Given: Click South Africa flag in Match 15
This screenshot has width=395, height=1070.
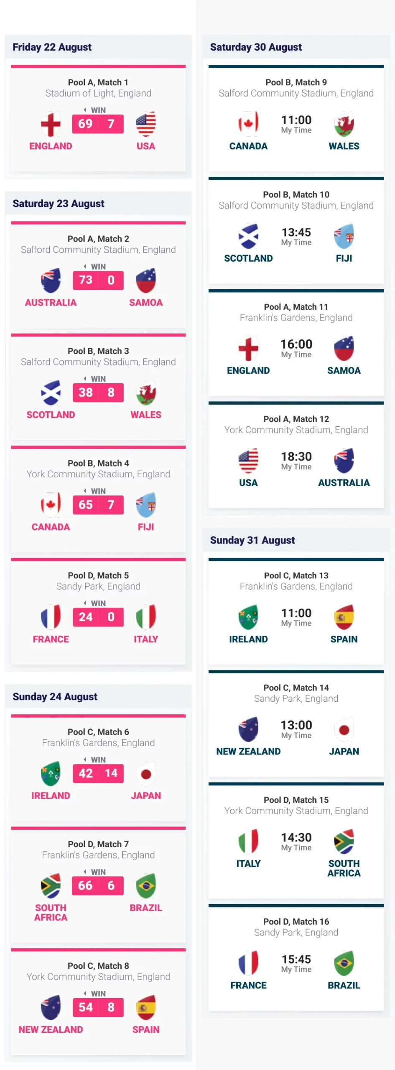Looking at the screenshot, I should tap(344, 841).
